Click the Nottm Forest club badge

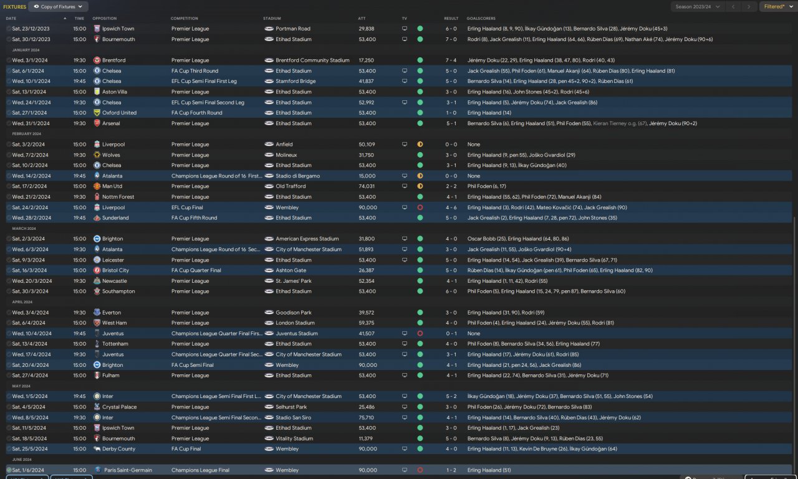[x=97, y=197]
